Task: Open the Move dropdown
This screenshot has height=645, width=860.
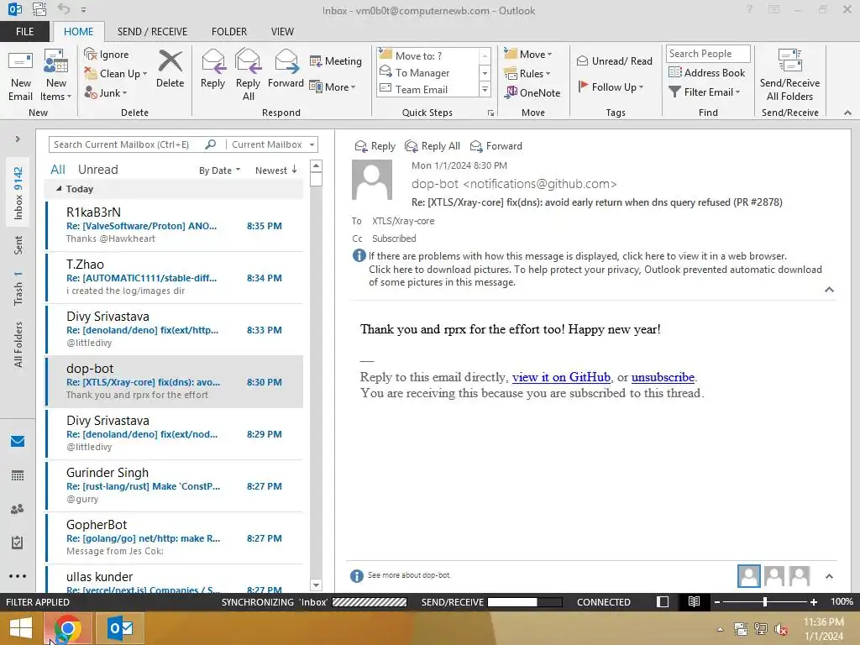Action: (527, 55)
